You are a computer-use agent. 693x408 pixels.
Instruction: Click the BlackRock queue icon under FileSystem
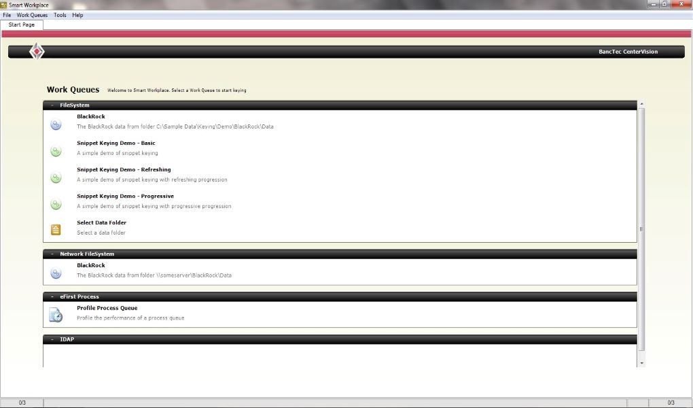point(56,125)
